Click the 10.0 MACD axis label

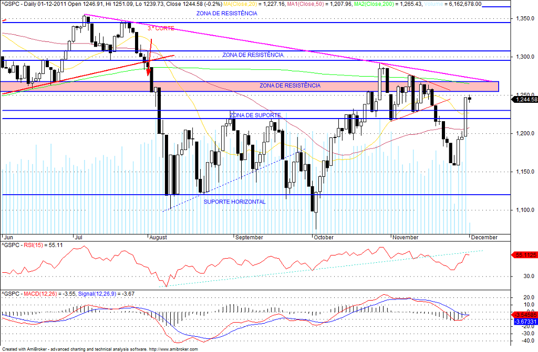[x=529, y=305]
